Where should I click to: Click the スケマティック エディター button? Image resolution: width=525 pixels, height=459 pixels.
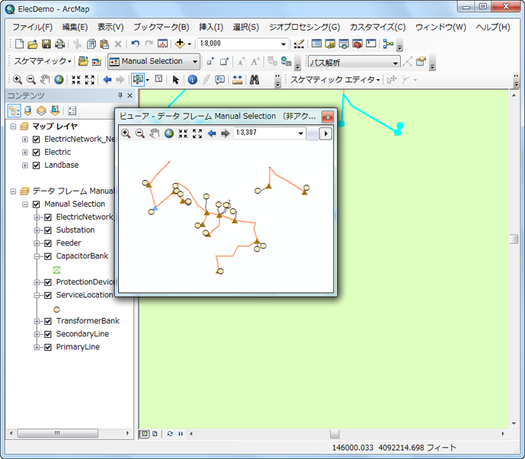pyautogui.click(x=334, y=79)
